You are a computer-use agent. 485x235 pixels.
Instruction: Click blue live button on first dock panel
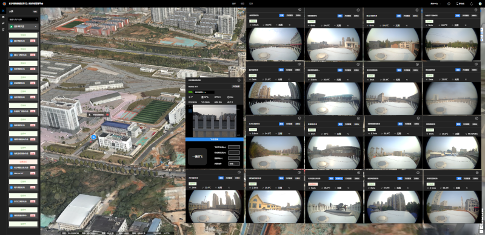[x=281, y=15]
